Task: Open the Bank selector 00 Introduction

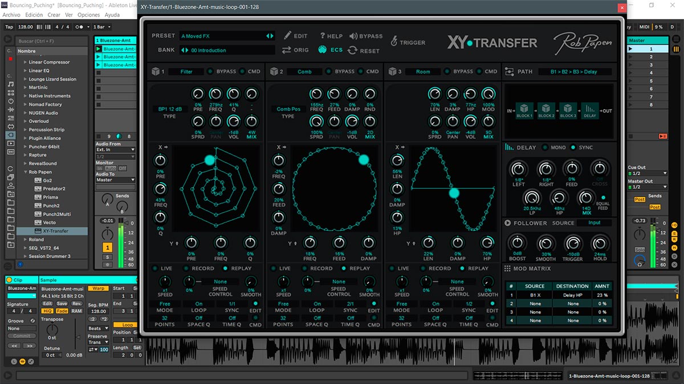Action: coord(227,50)
